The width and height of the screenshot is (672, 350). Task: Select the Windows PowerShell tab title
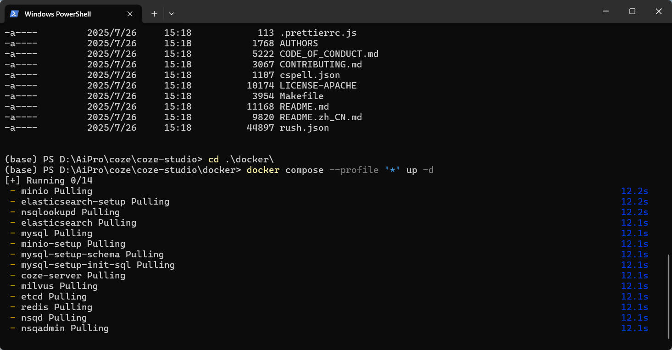[x=58, y=14]
